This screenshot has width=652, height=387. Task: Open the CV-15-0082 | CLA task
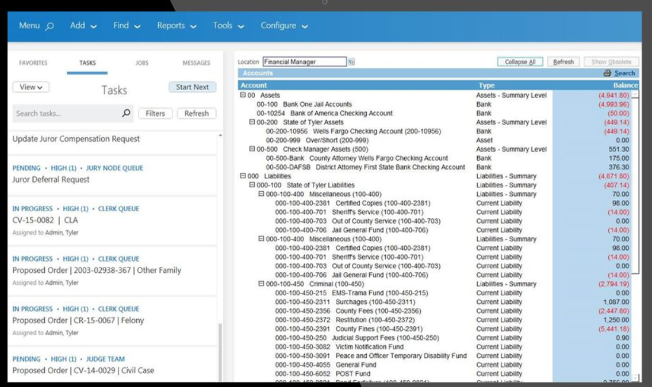(x=45, y=220)
